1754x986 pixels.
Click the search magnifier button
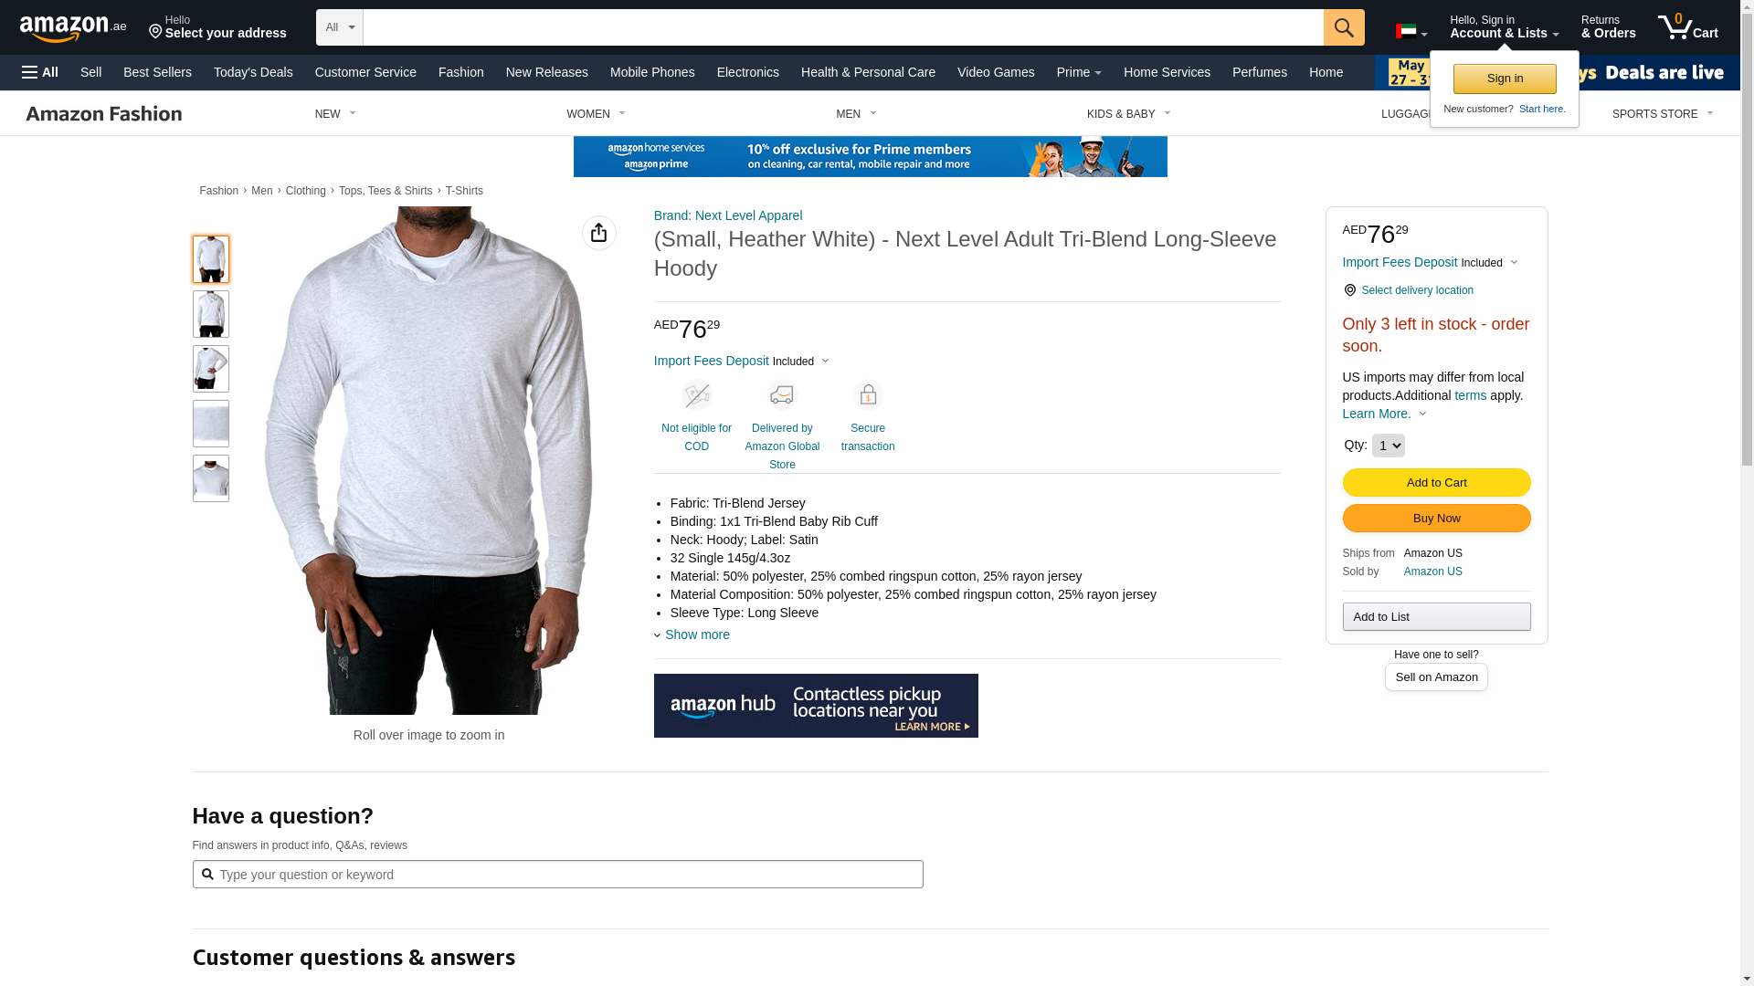click(x=1344, y=27)
